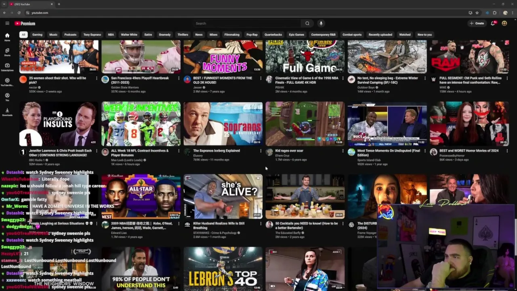Open the LeBron's Top 40 thumbnail

(223, 268)
